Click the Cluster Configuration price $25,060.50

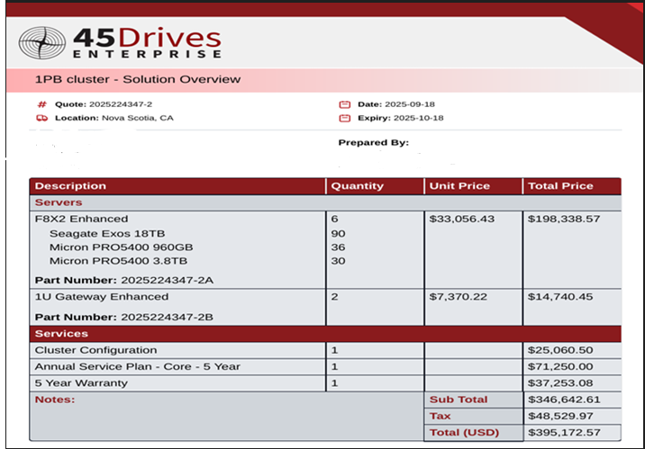(560, 350)
